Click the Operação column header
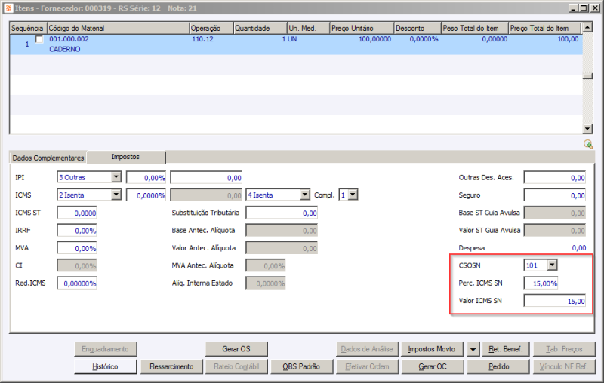The image size is (604, 383). coord(211,28)
